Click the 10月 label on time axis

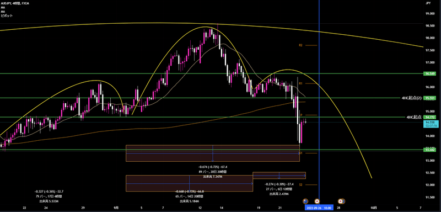374,208
